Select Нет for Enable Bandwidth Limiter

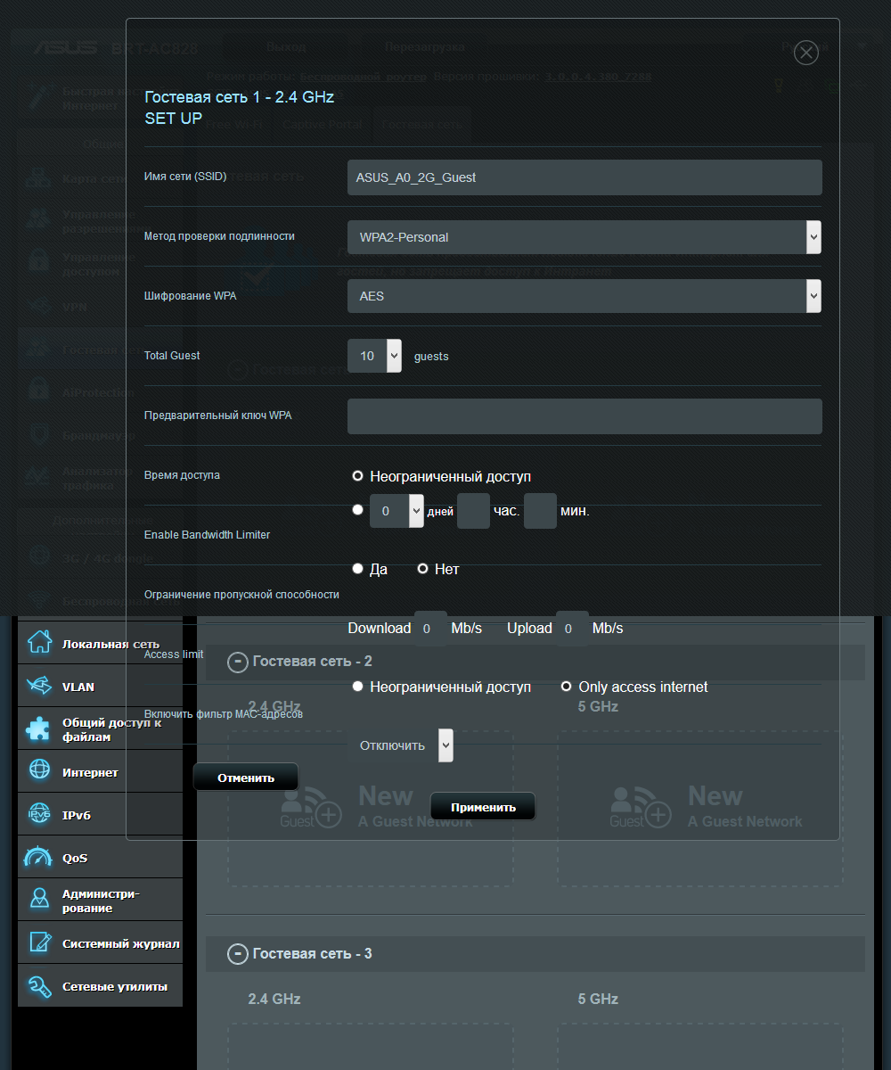pos(422,568)
